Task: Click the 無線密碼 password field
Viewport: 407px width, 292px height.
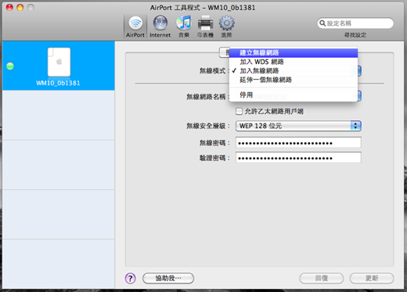Action: [298, 143]
